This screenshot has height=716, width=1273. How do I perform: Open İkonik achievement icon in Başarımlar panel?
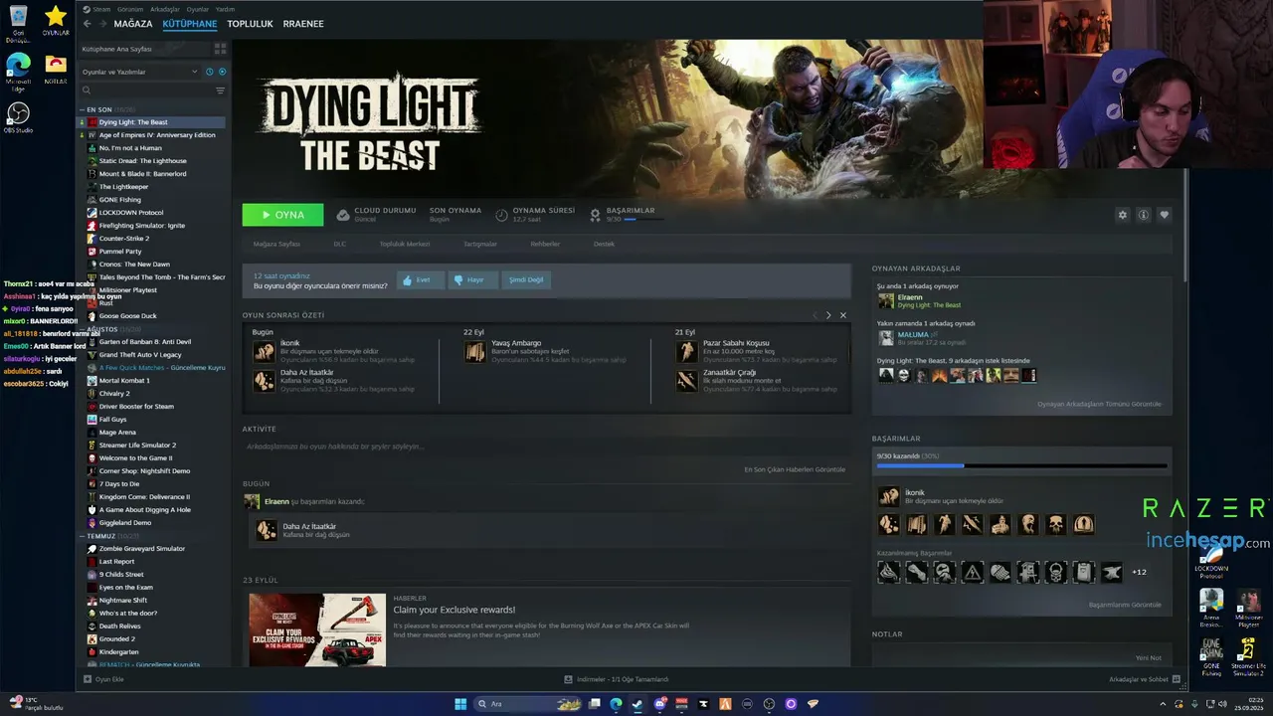[x=888, y=496]
